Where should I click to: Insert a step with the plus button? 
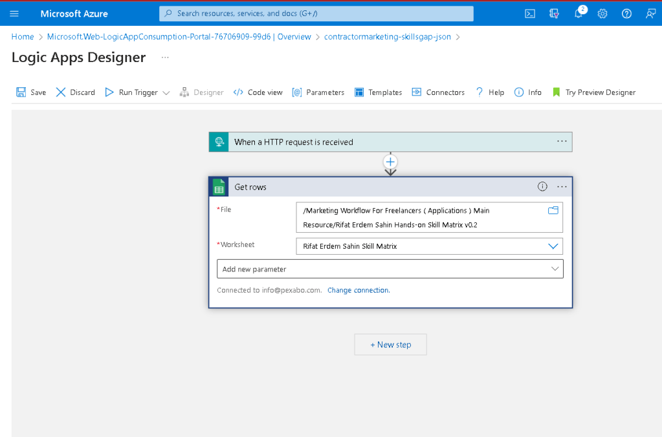(x=390, y=162)
